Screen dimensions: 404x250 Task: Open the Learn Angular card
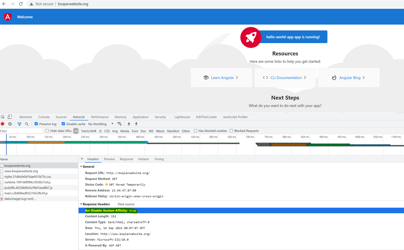221,78
